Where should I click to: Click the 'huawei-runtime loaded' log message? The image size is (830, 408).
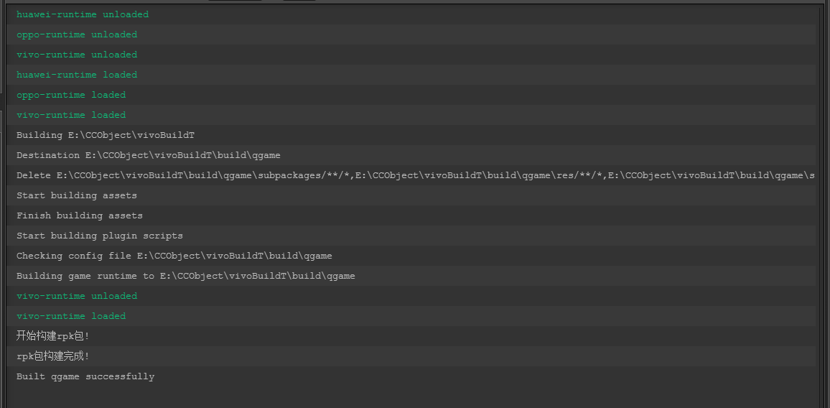77,75
